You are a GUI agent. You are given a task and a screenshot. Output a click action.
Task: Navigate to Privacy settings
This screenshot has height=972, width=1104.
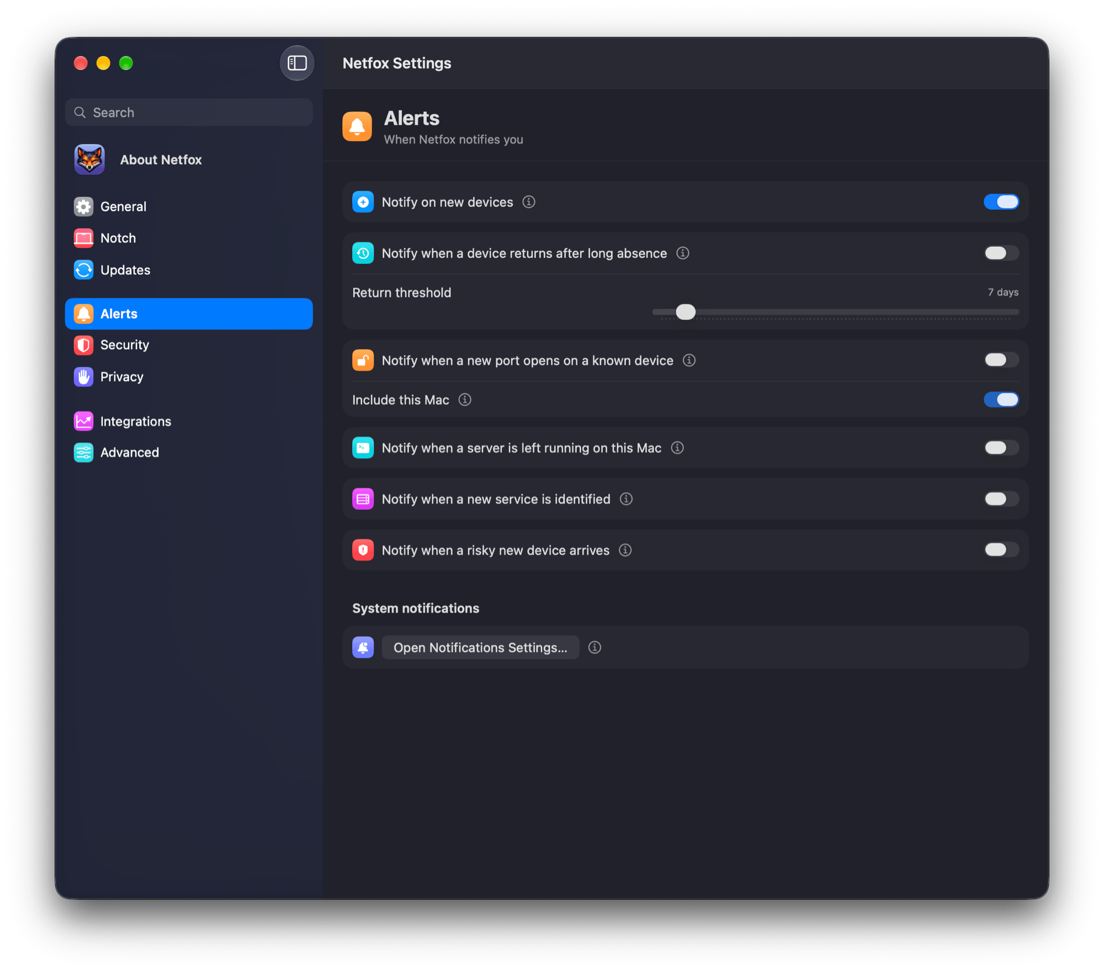click(189, 377)
